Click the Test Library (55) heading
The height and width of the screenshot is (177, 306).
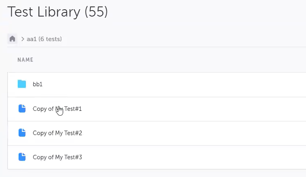click(57, 12)
